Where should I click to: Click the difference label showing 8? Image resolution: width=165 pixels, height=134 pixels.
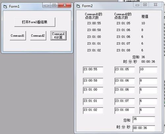click(142, 30)
